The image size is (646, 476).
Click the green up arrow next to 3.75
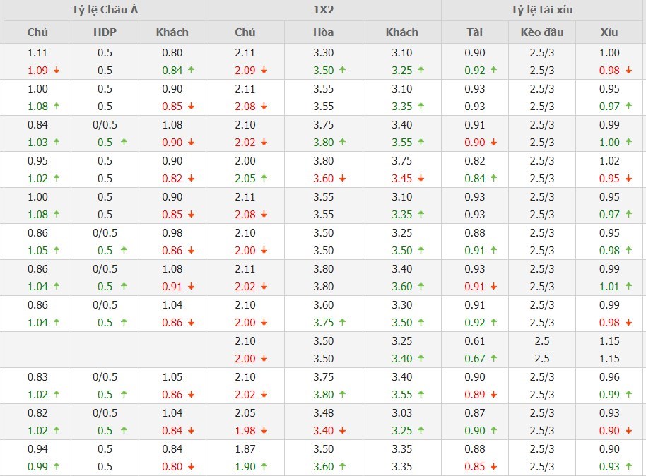click(343, 323)
